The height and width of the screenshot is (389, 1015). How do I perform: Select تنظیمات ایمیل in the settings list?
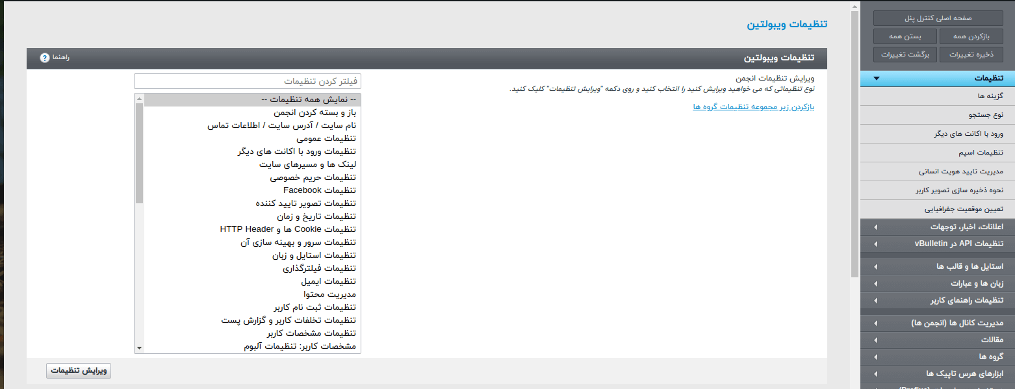point(328,281)
